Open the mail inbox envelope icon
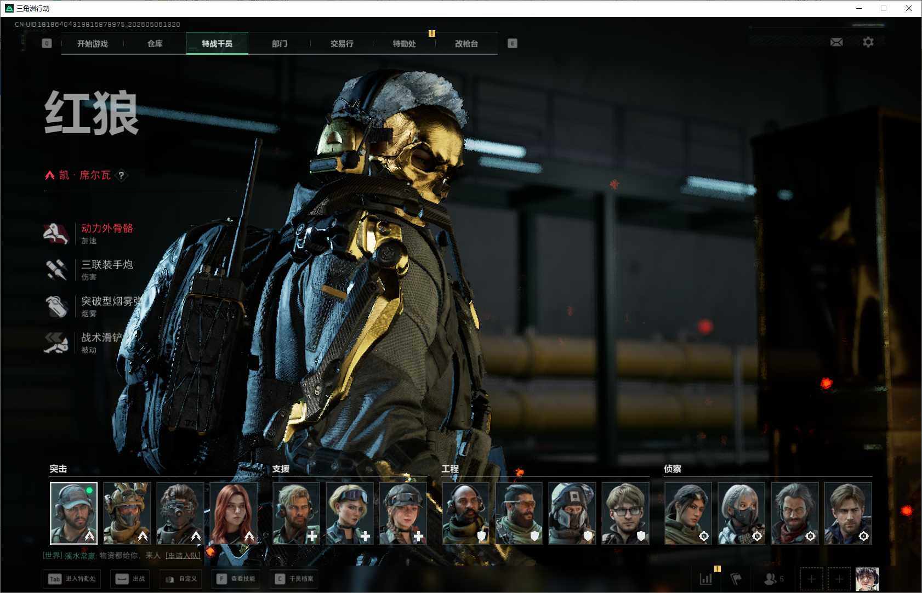Viewport: 922px width, 593px height. 836,42
